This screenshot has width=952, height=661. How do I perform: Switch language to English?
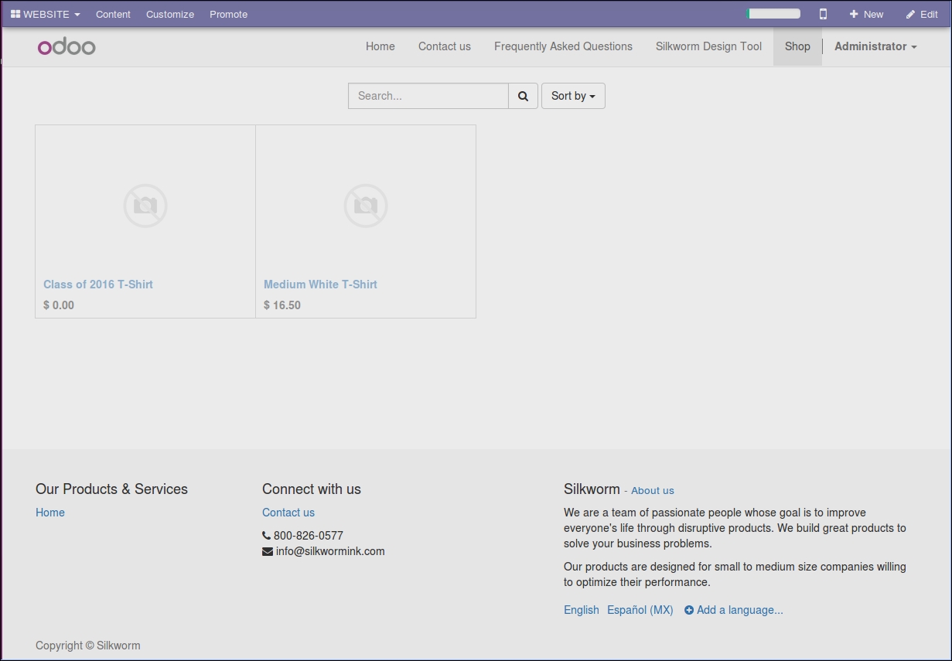click(x=582, y=610)
